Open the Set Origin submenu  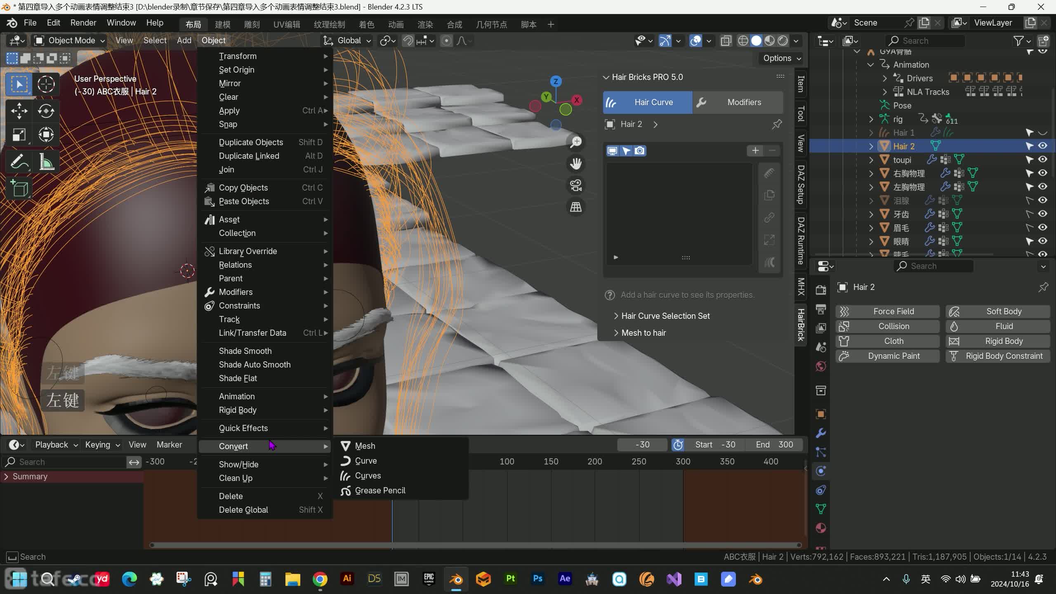pyautogui.click(x=265, y=70)
